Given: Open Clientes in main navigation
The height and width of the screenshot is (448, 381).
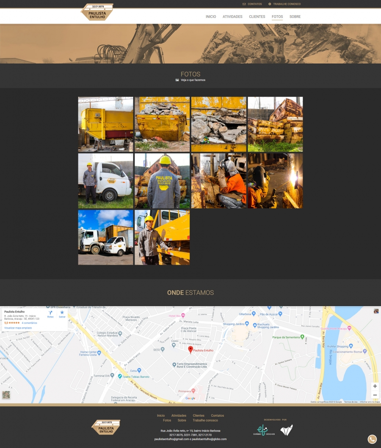Looking at the screenshot, I should tap(257, 17).
